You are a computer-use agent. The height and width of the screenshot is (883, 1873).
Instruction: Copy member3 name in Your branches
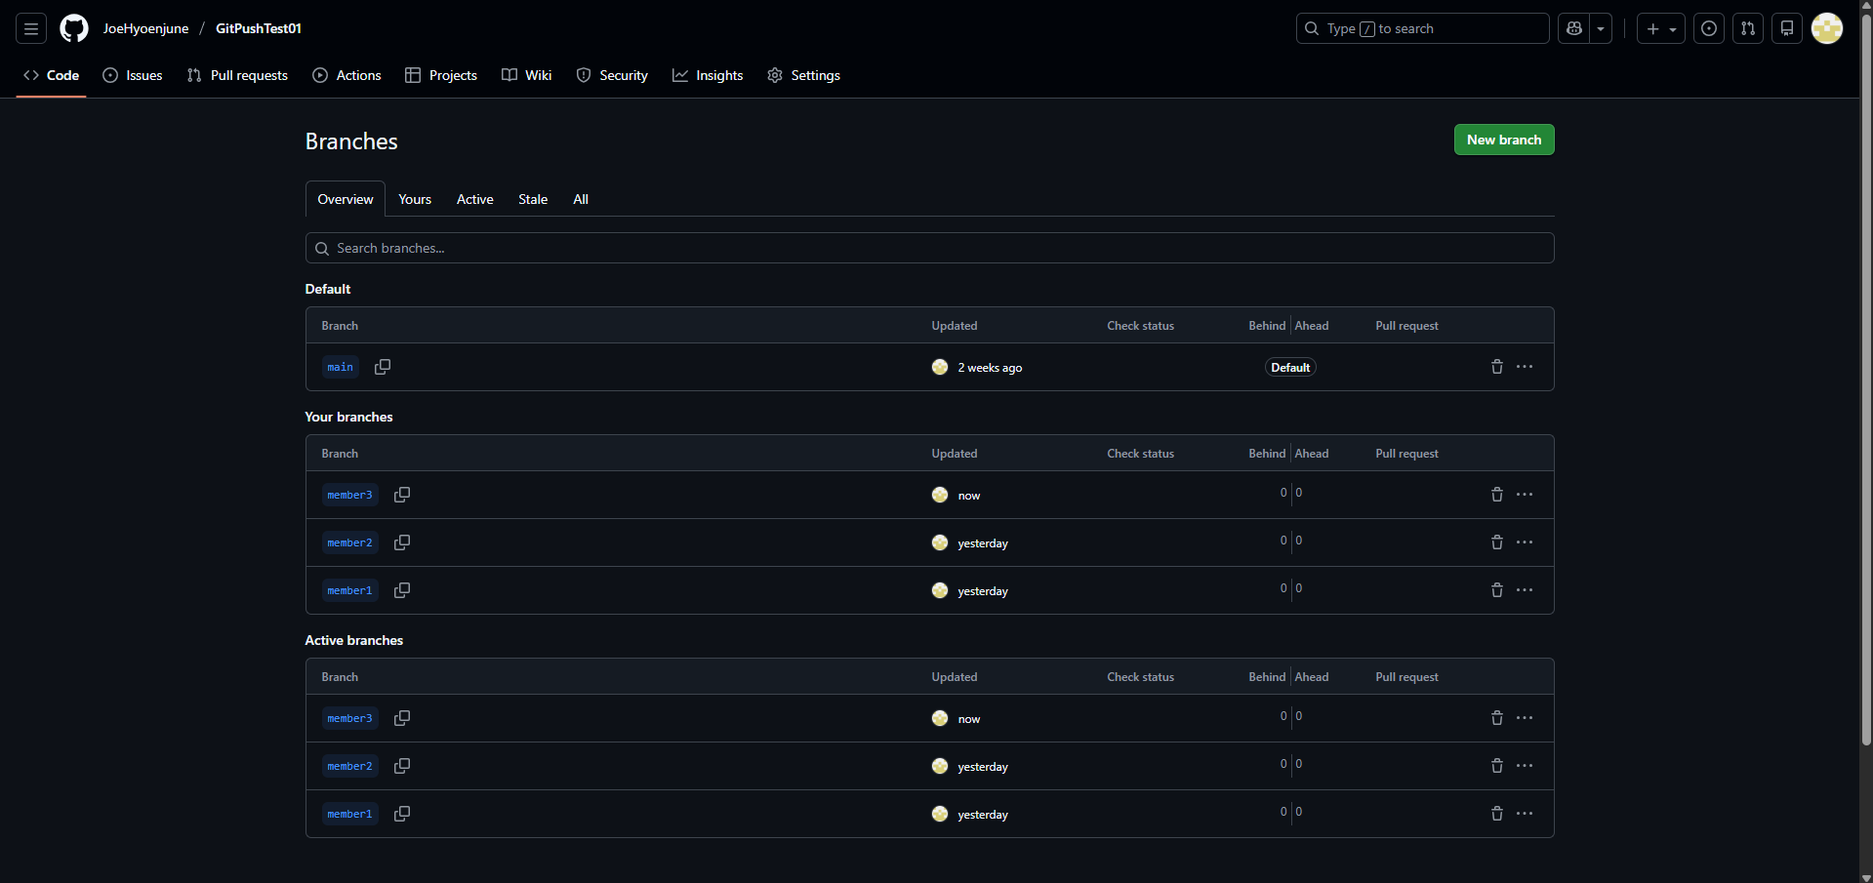tap(402, 495)
